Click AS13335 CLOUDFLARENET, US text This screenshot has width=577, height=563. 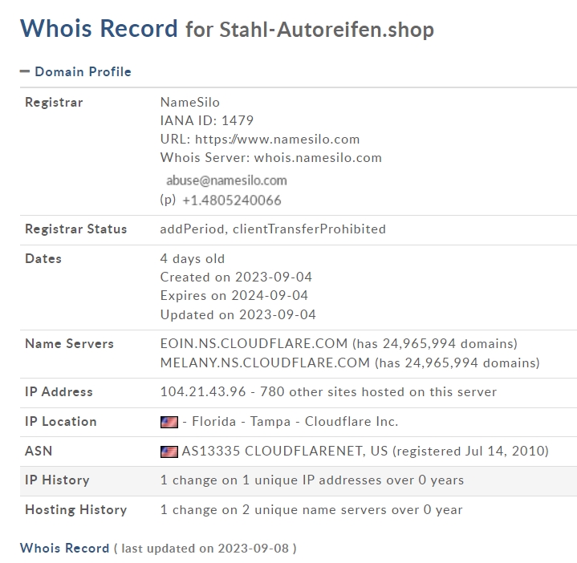285,452
